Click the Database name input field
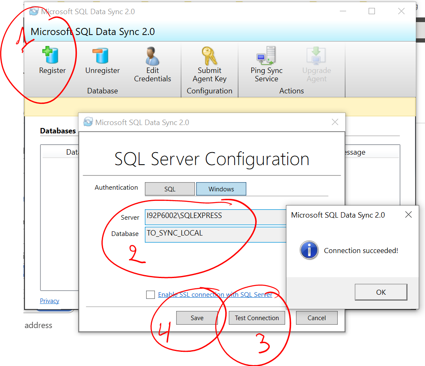The image size is (425, 366). point(215,234)
